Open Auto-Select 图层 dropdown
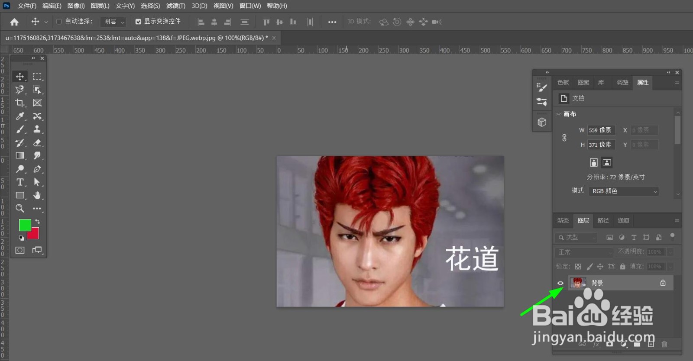The width and height of the screenshot is (693, 361). click(x=113, y=22)
